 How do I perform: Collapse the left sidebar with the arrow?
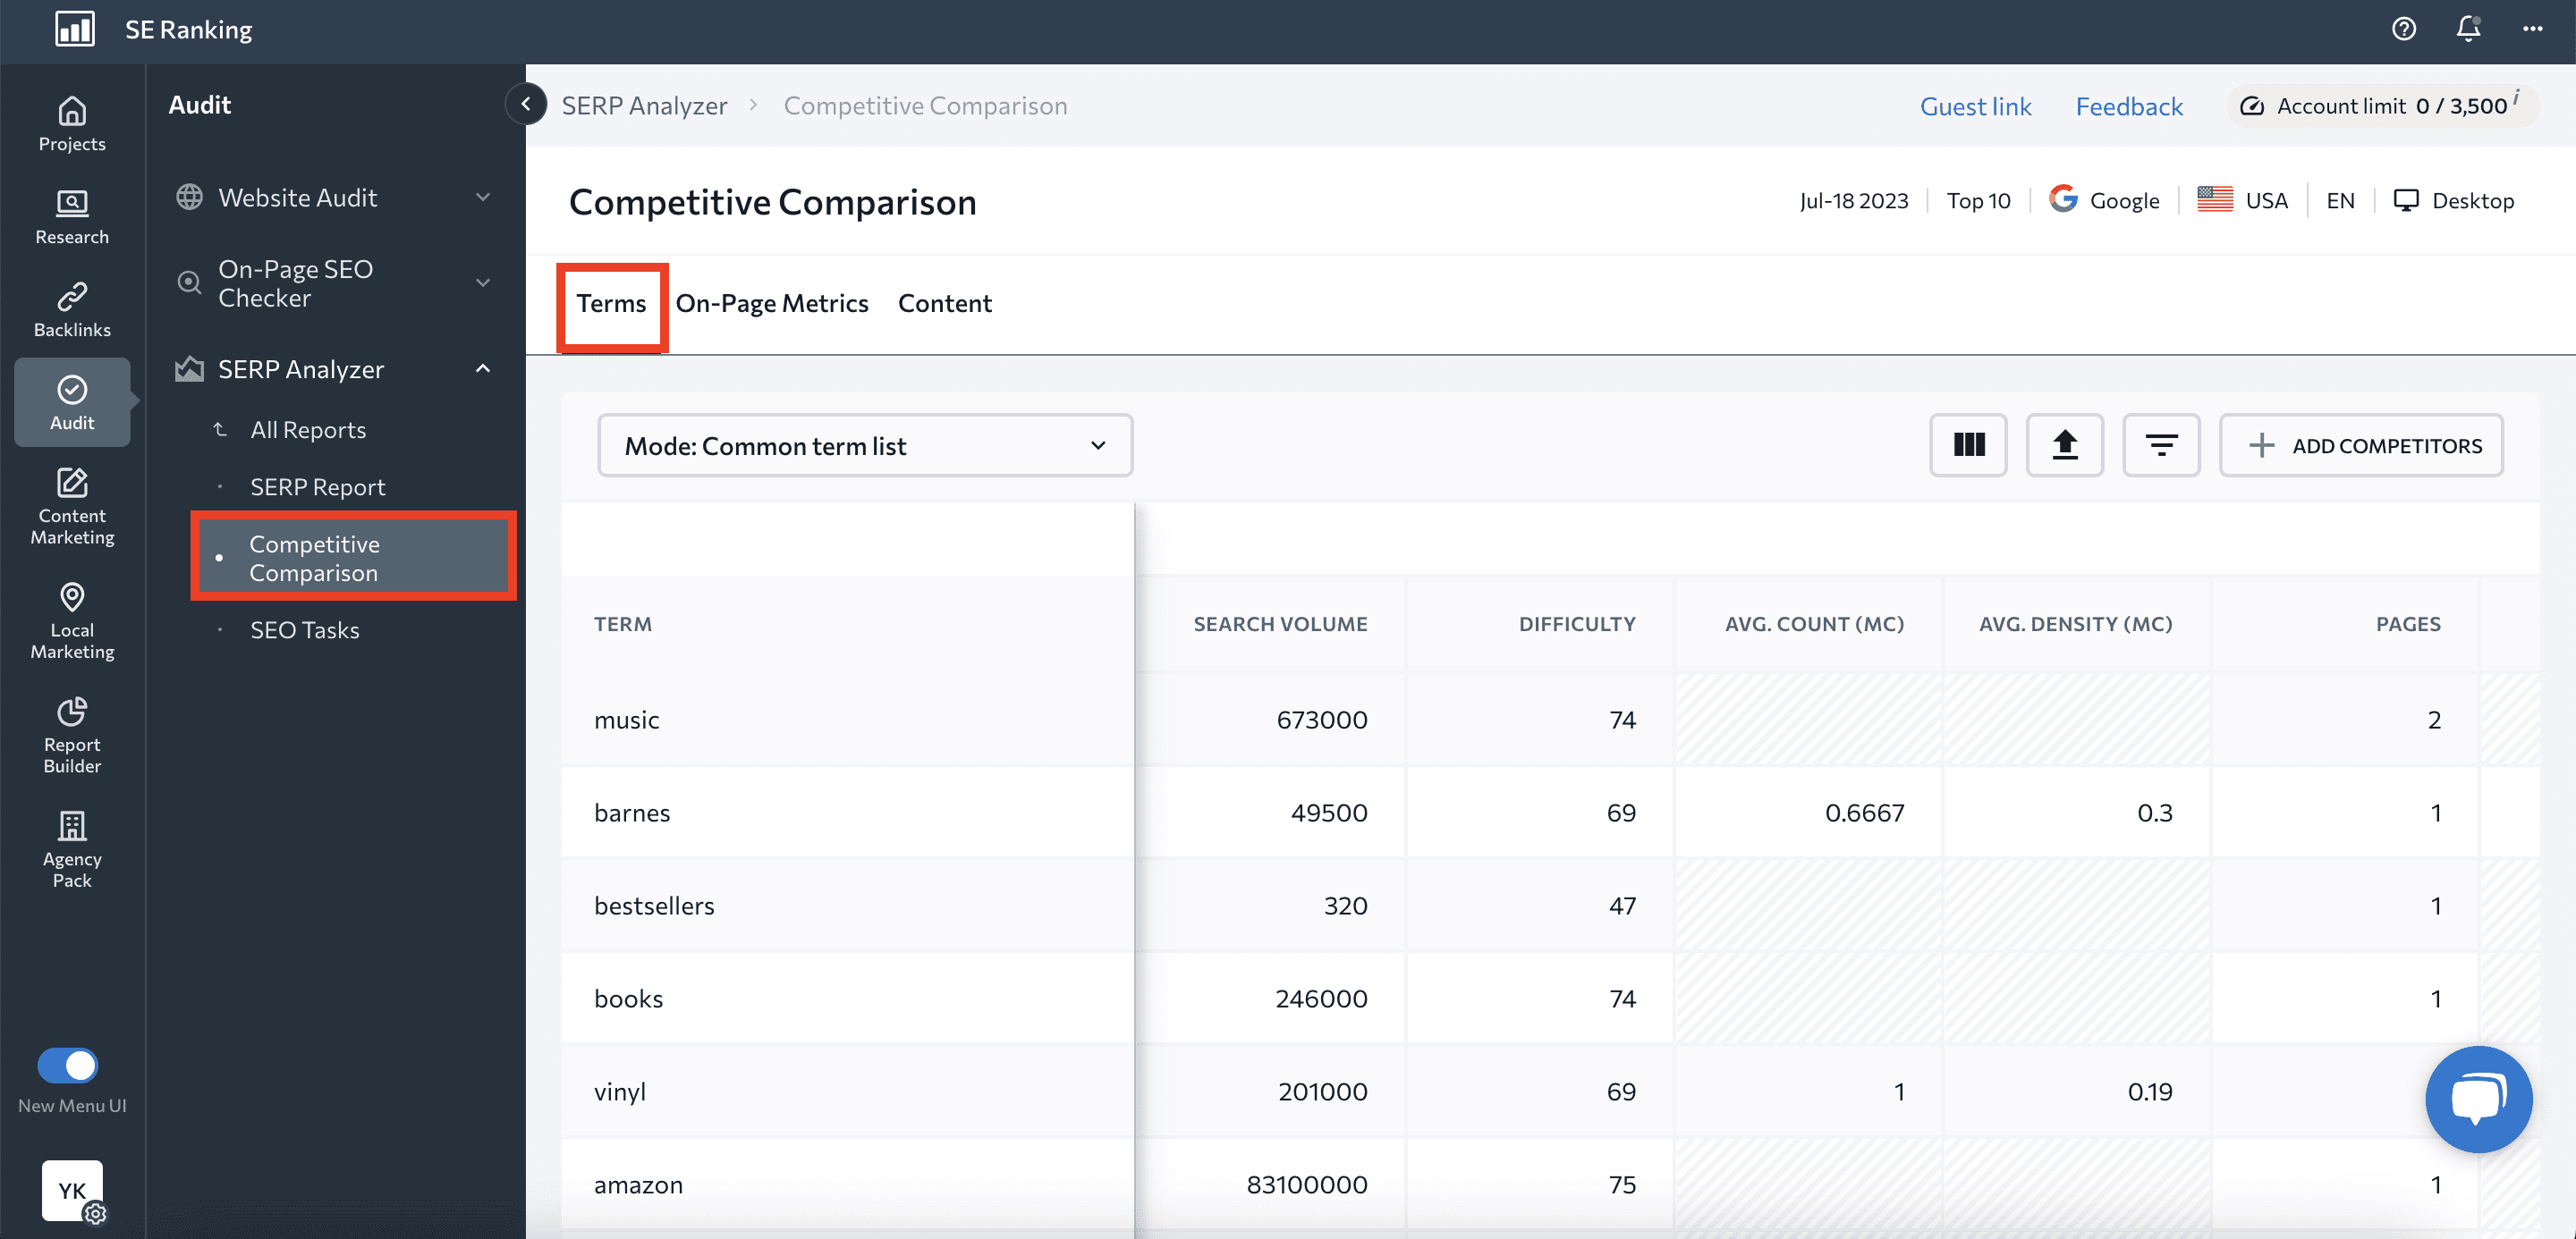pos(525,104)
